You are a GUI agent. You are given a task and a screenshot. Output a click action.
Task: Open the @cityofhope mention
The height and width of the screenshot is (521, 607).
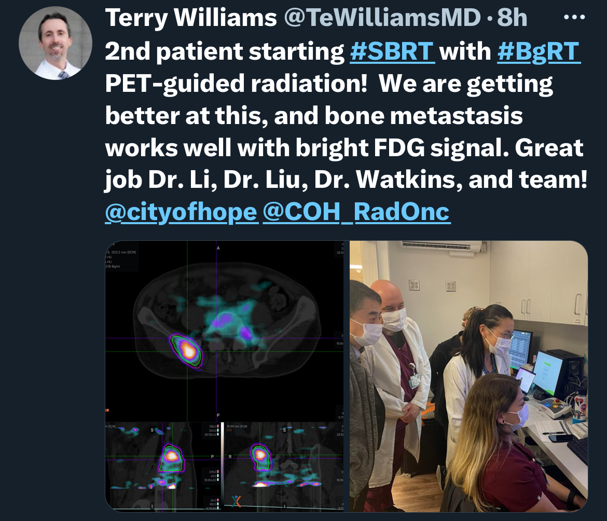pyautogui.click(x=181, y=212)
